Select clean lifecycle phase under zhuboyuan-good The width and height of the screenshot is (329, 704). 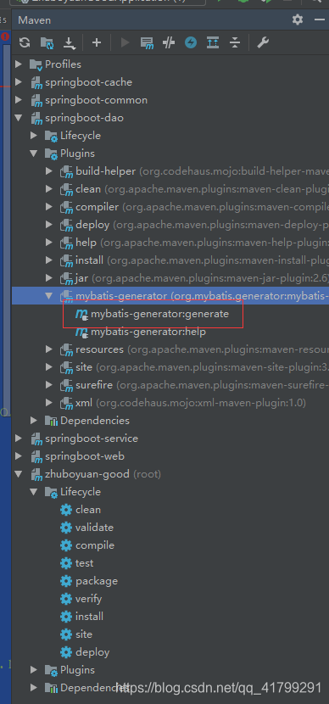(x=88, y=510)
